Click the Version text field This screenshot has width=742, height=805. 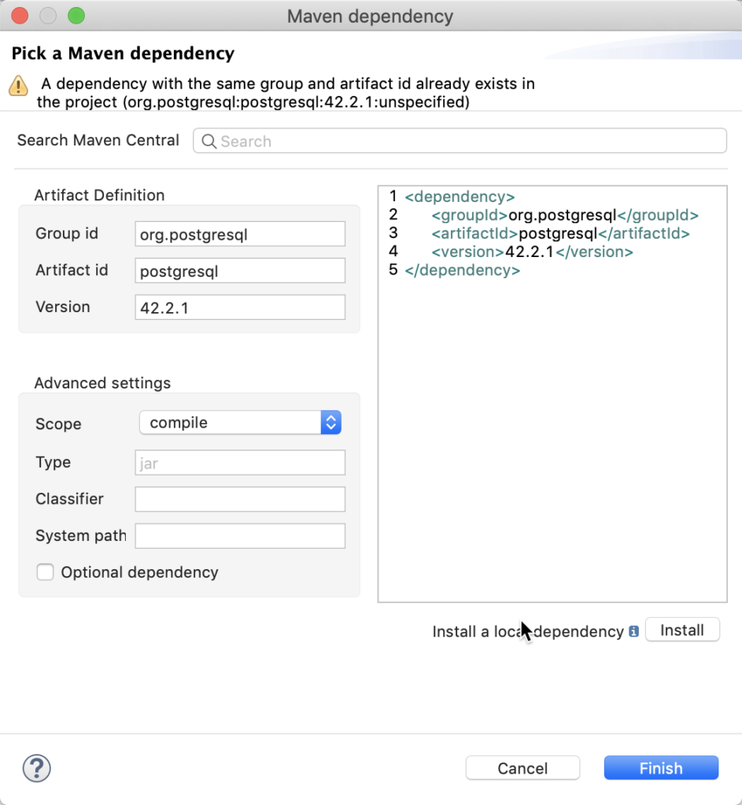pyautogui.click(x=240, y=307)
